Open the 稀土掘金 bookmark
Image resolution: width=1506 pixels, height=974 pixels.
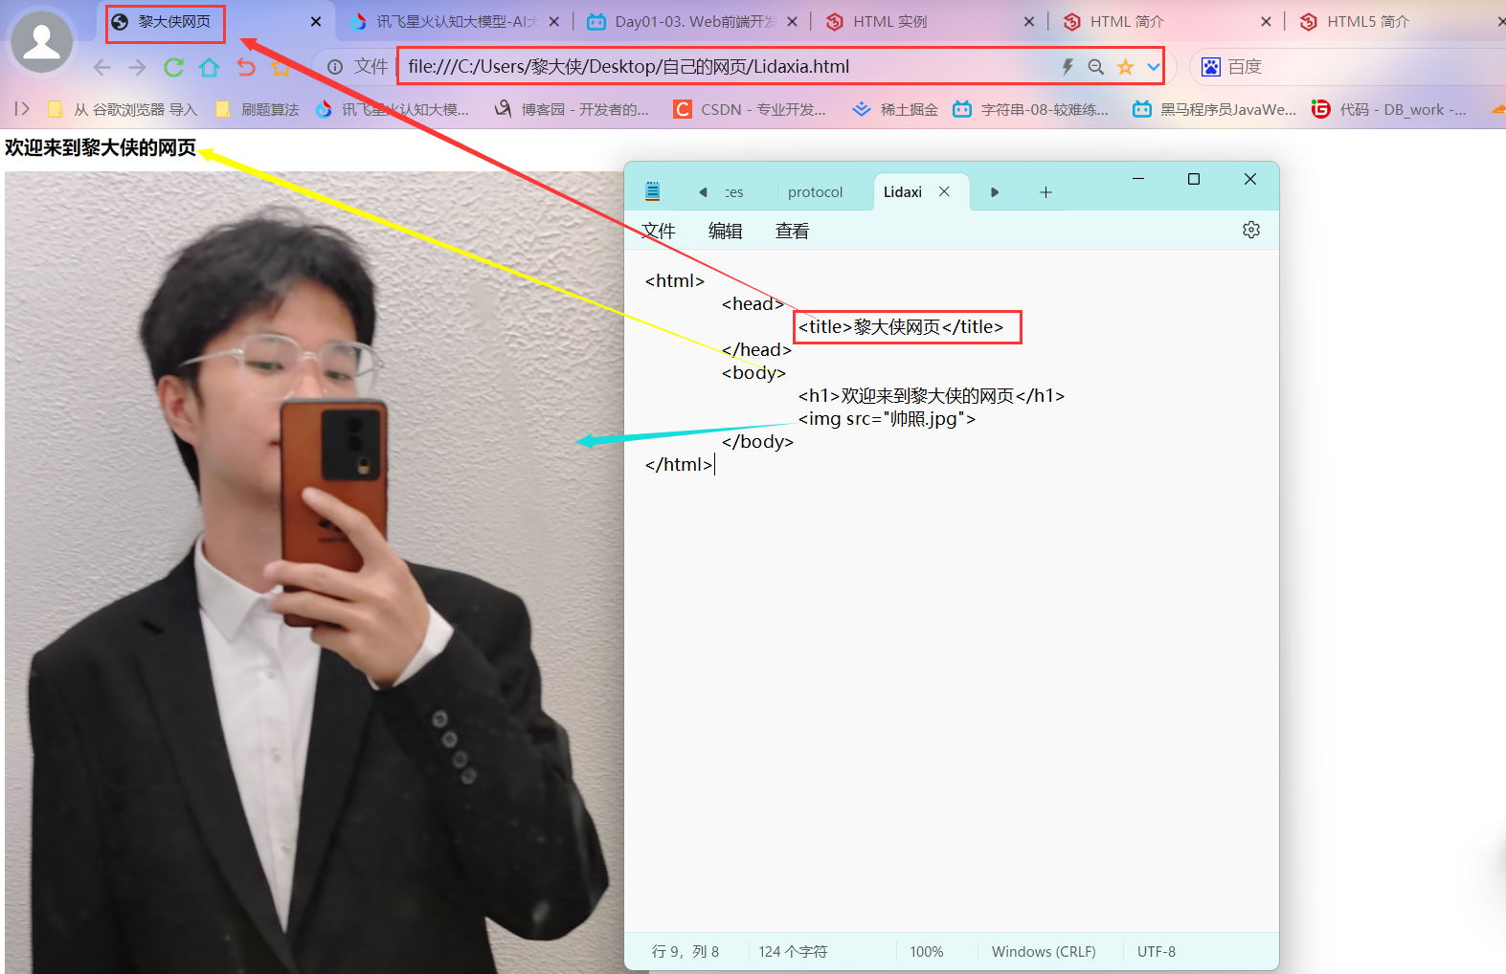[895, 110]
